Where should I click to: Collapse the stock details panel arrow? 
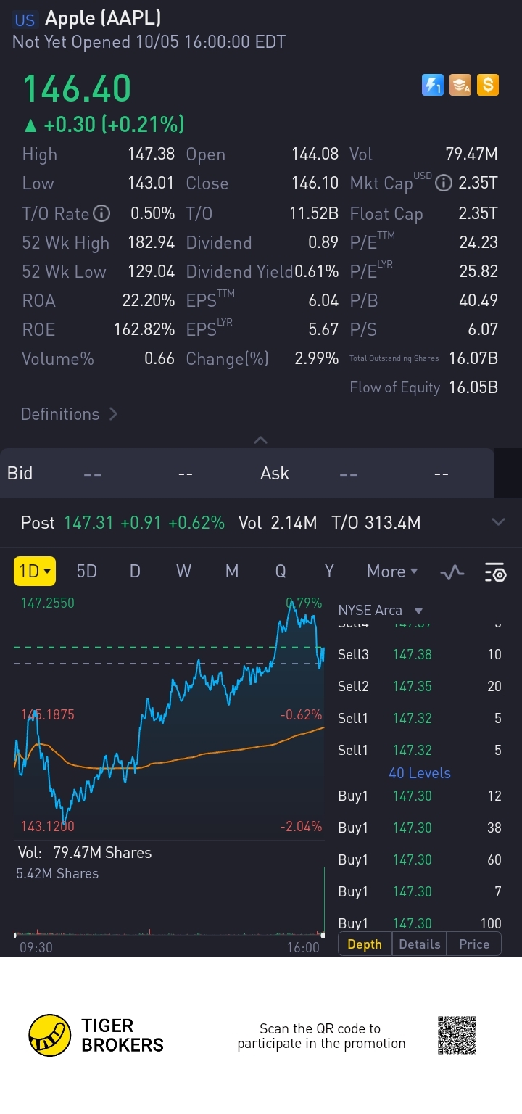click(x=261, y=440)
